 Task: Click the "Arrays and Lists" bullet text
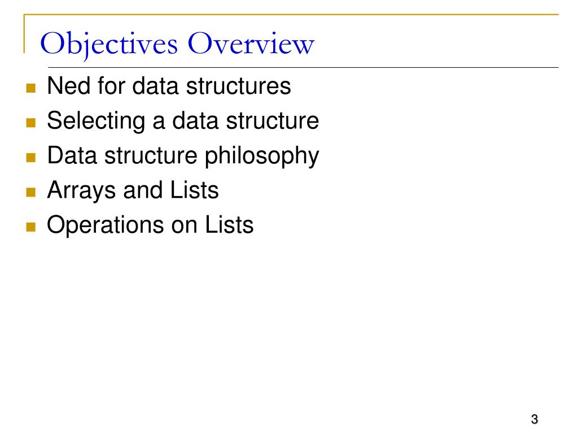(133, 190)
